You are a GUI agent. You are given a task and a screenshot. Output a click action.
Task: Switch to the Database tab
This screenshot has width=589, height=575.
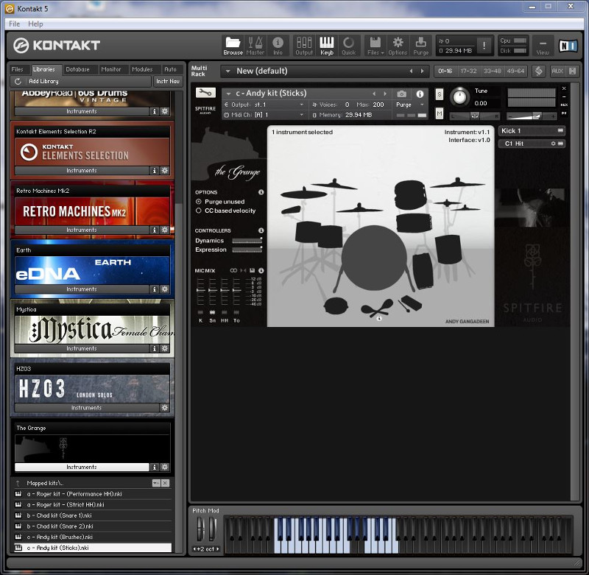(78, 69)
